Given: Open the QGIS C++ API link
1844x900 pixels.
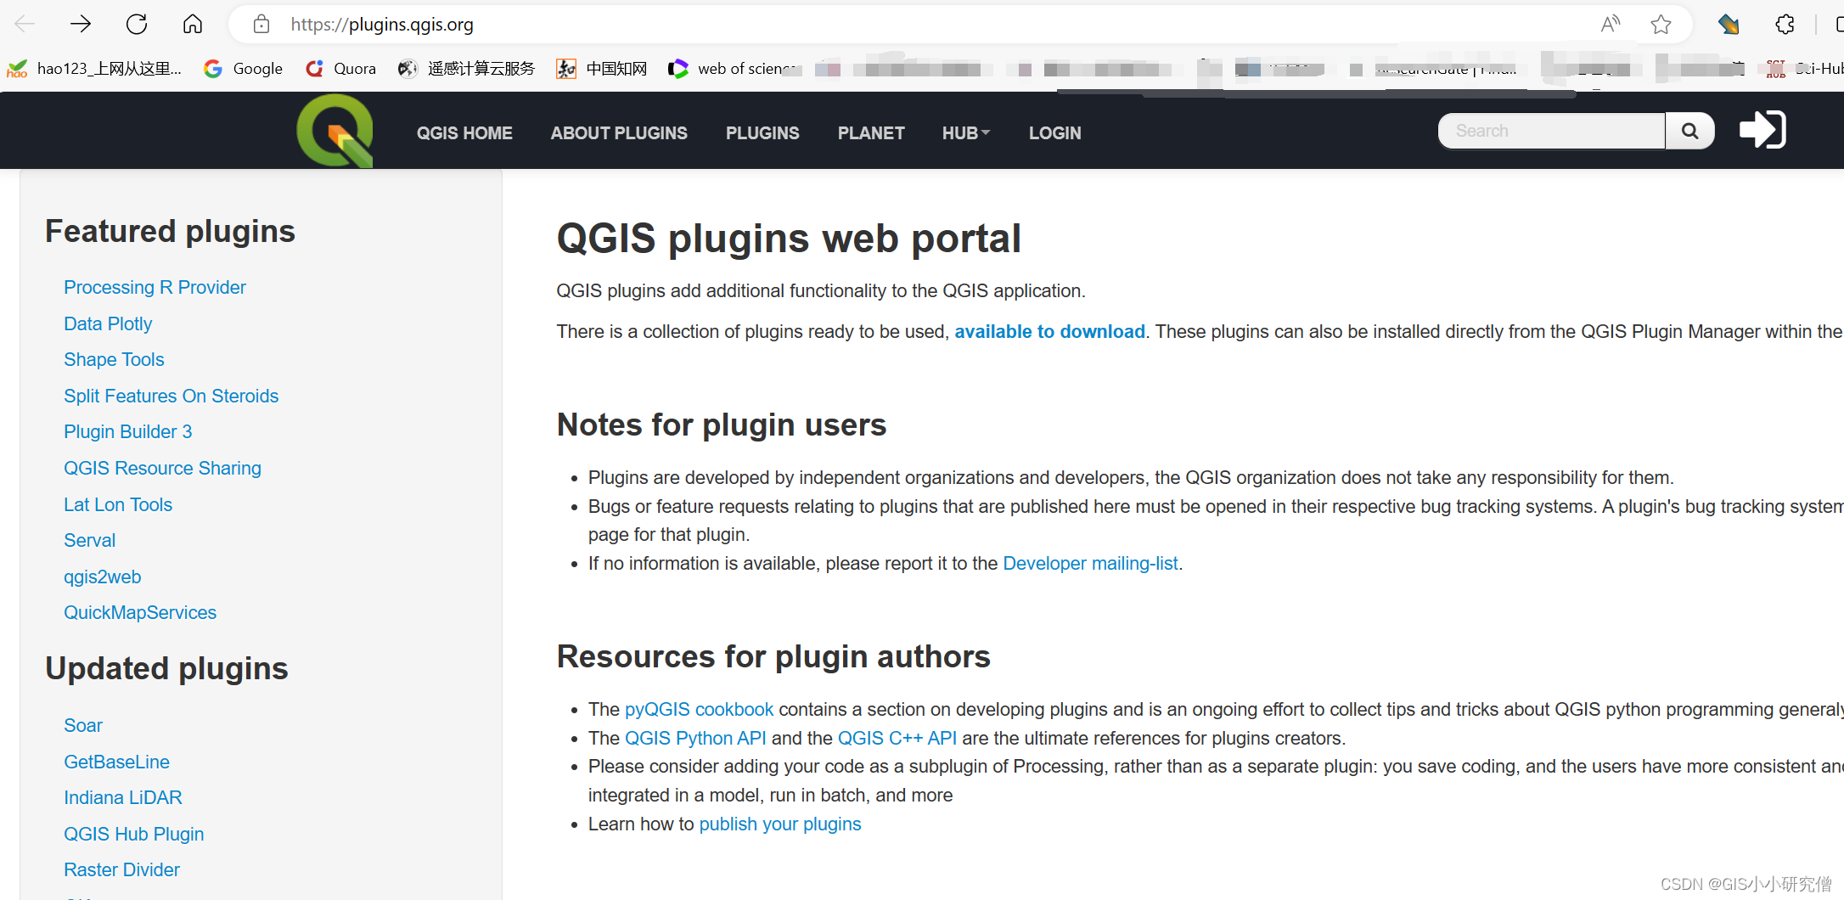Looking at the screenshot, I should click(897, 738).
